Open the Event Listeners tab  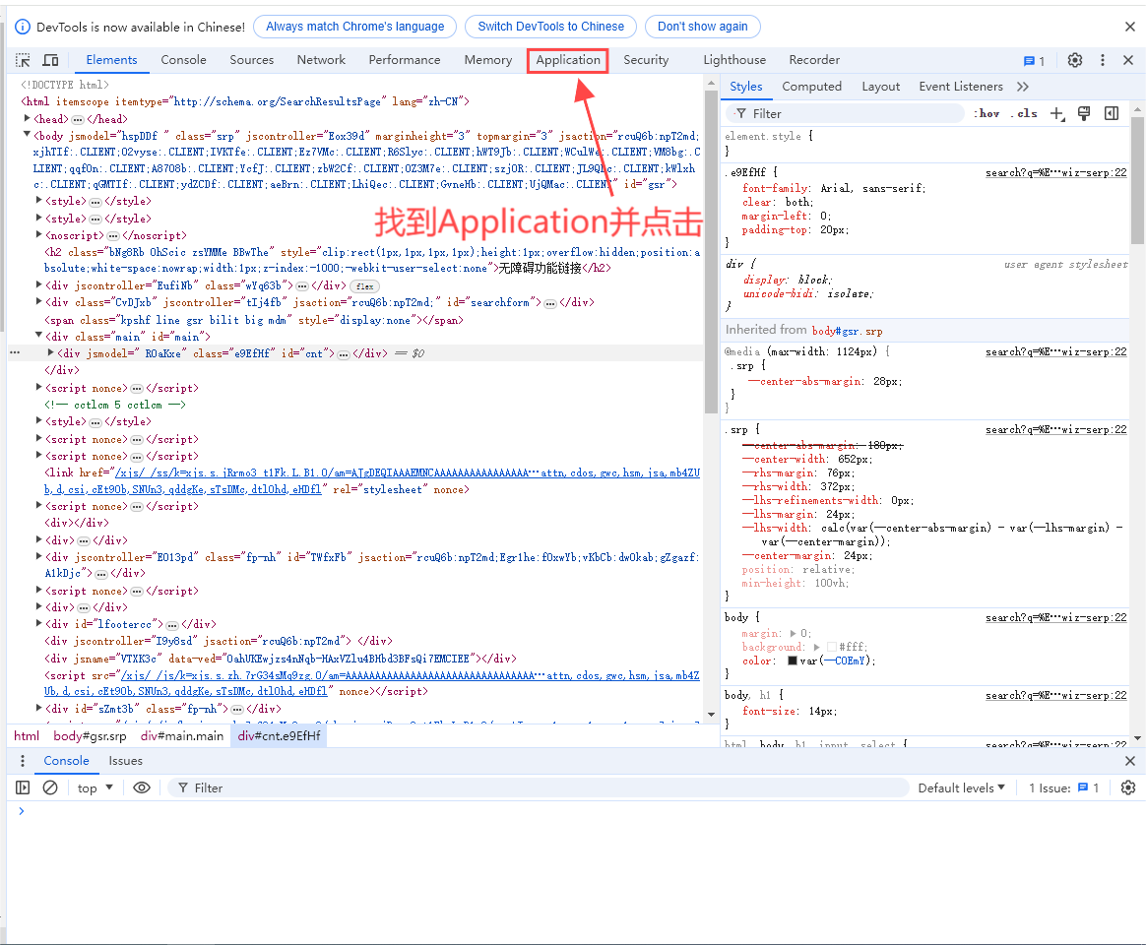[x=960, y=87]
